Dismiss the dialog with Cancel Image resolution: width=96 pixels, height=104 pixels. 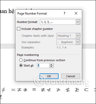(x=71, y=76)
